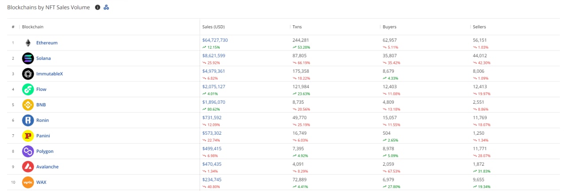Open the Panini blockchain link

click(x=43, y=136)
